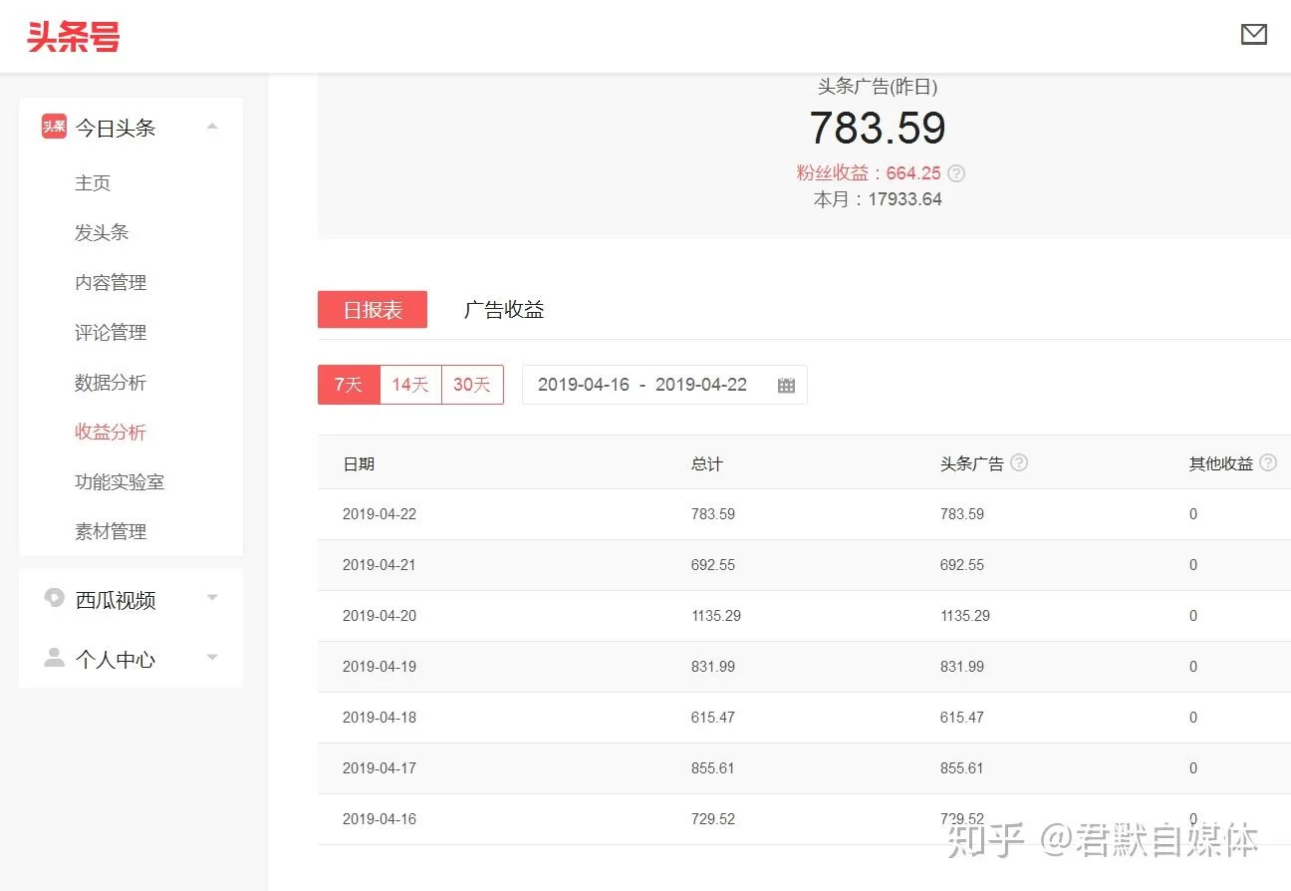
Task: Expand the 个人中心 menu arrow
Action: [x=212, y=658]
